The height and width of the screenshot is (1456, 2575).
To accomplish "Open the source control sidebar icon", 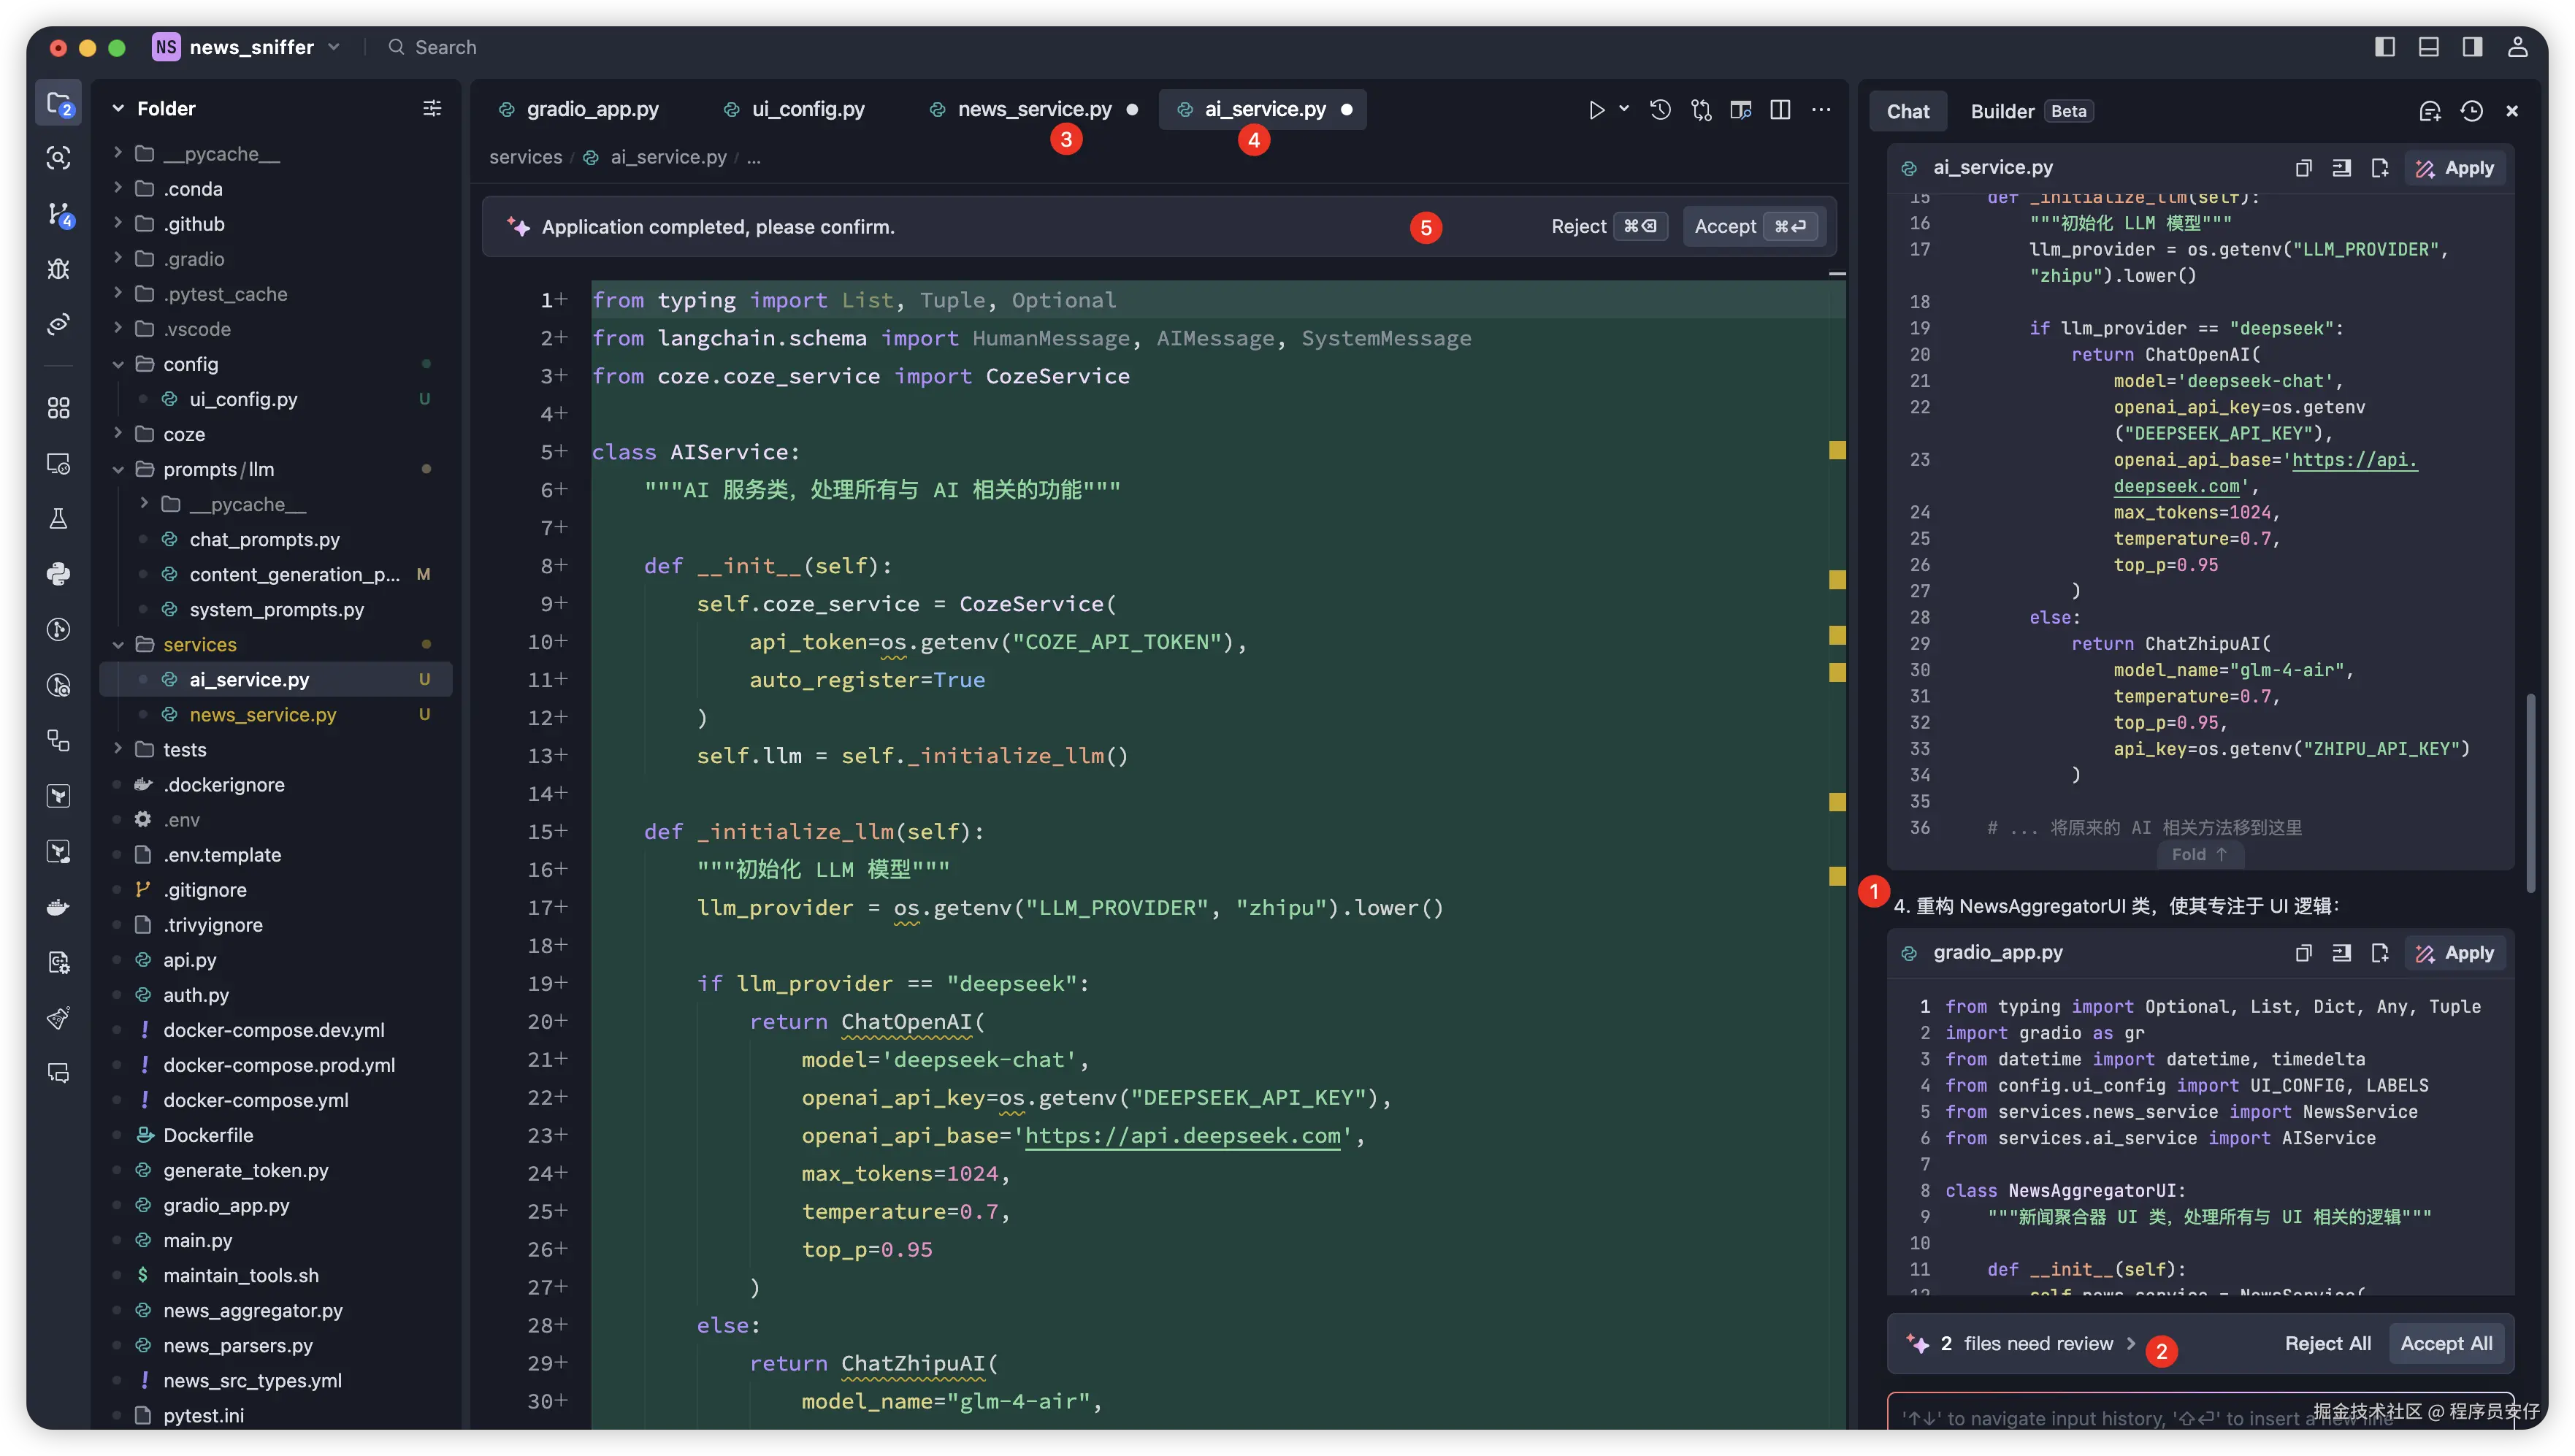I will pos(59,213).
